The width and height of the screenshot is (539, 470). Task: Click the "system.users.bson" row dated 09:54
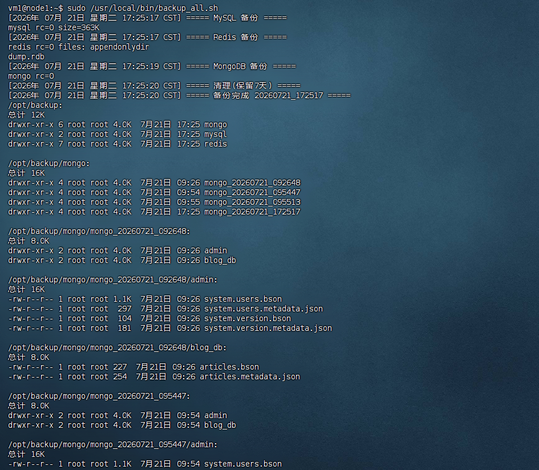click(145, 464)
